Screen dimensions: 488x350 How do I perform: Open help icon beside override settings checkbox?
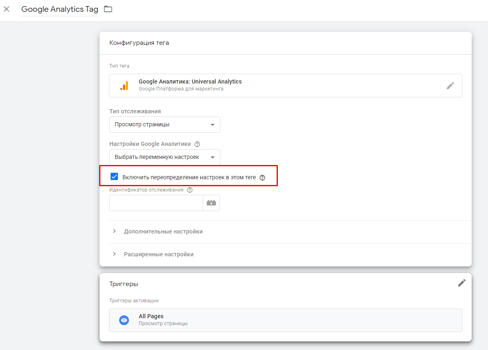[262, 178]
